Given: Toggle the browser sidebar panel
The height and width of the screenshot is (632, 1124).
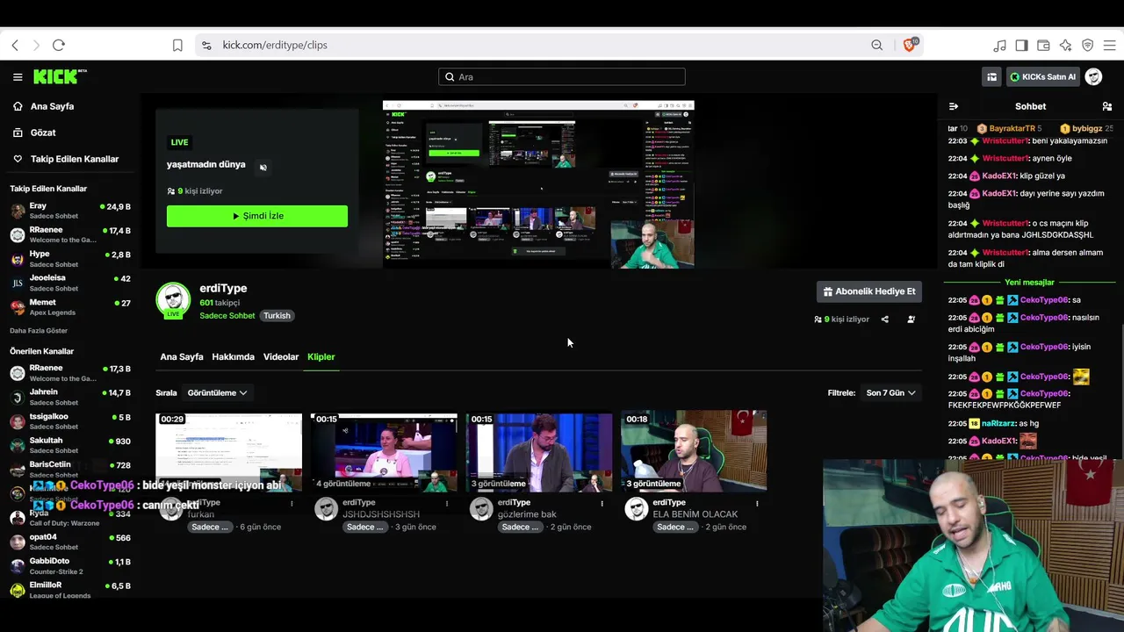Looking at the screenshot, I should tap(1022, 45).
